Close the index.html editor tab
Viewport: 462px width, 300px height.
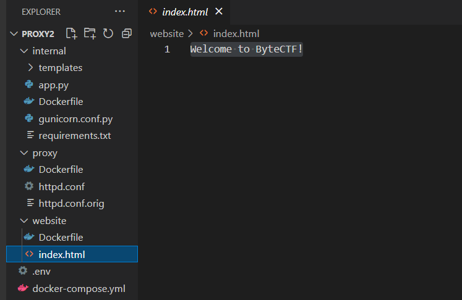click(x=218, y=12)
